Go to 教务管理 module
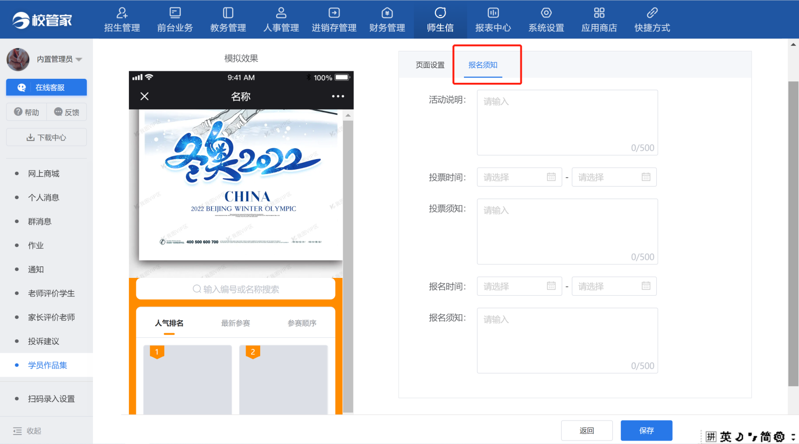This screenshot has width=799, height=444. [228, 20]
